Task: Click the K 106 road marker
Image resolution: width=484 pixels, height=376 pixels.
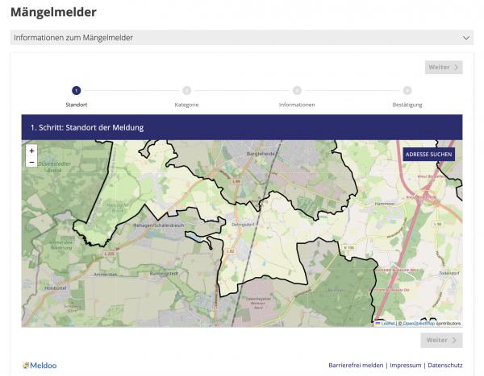Action: [349, 247]
